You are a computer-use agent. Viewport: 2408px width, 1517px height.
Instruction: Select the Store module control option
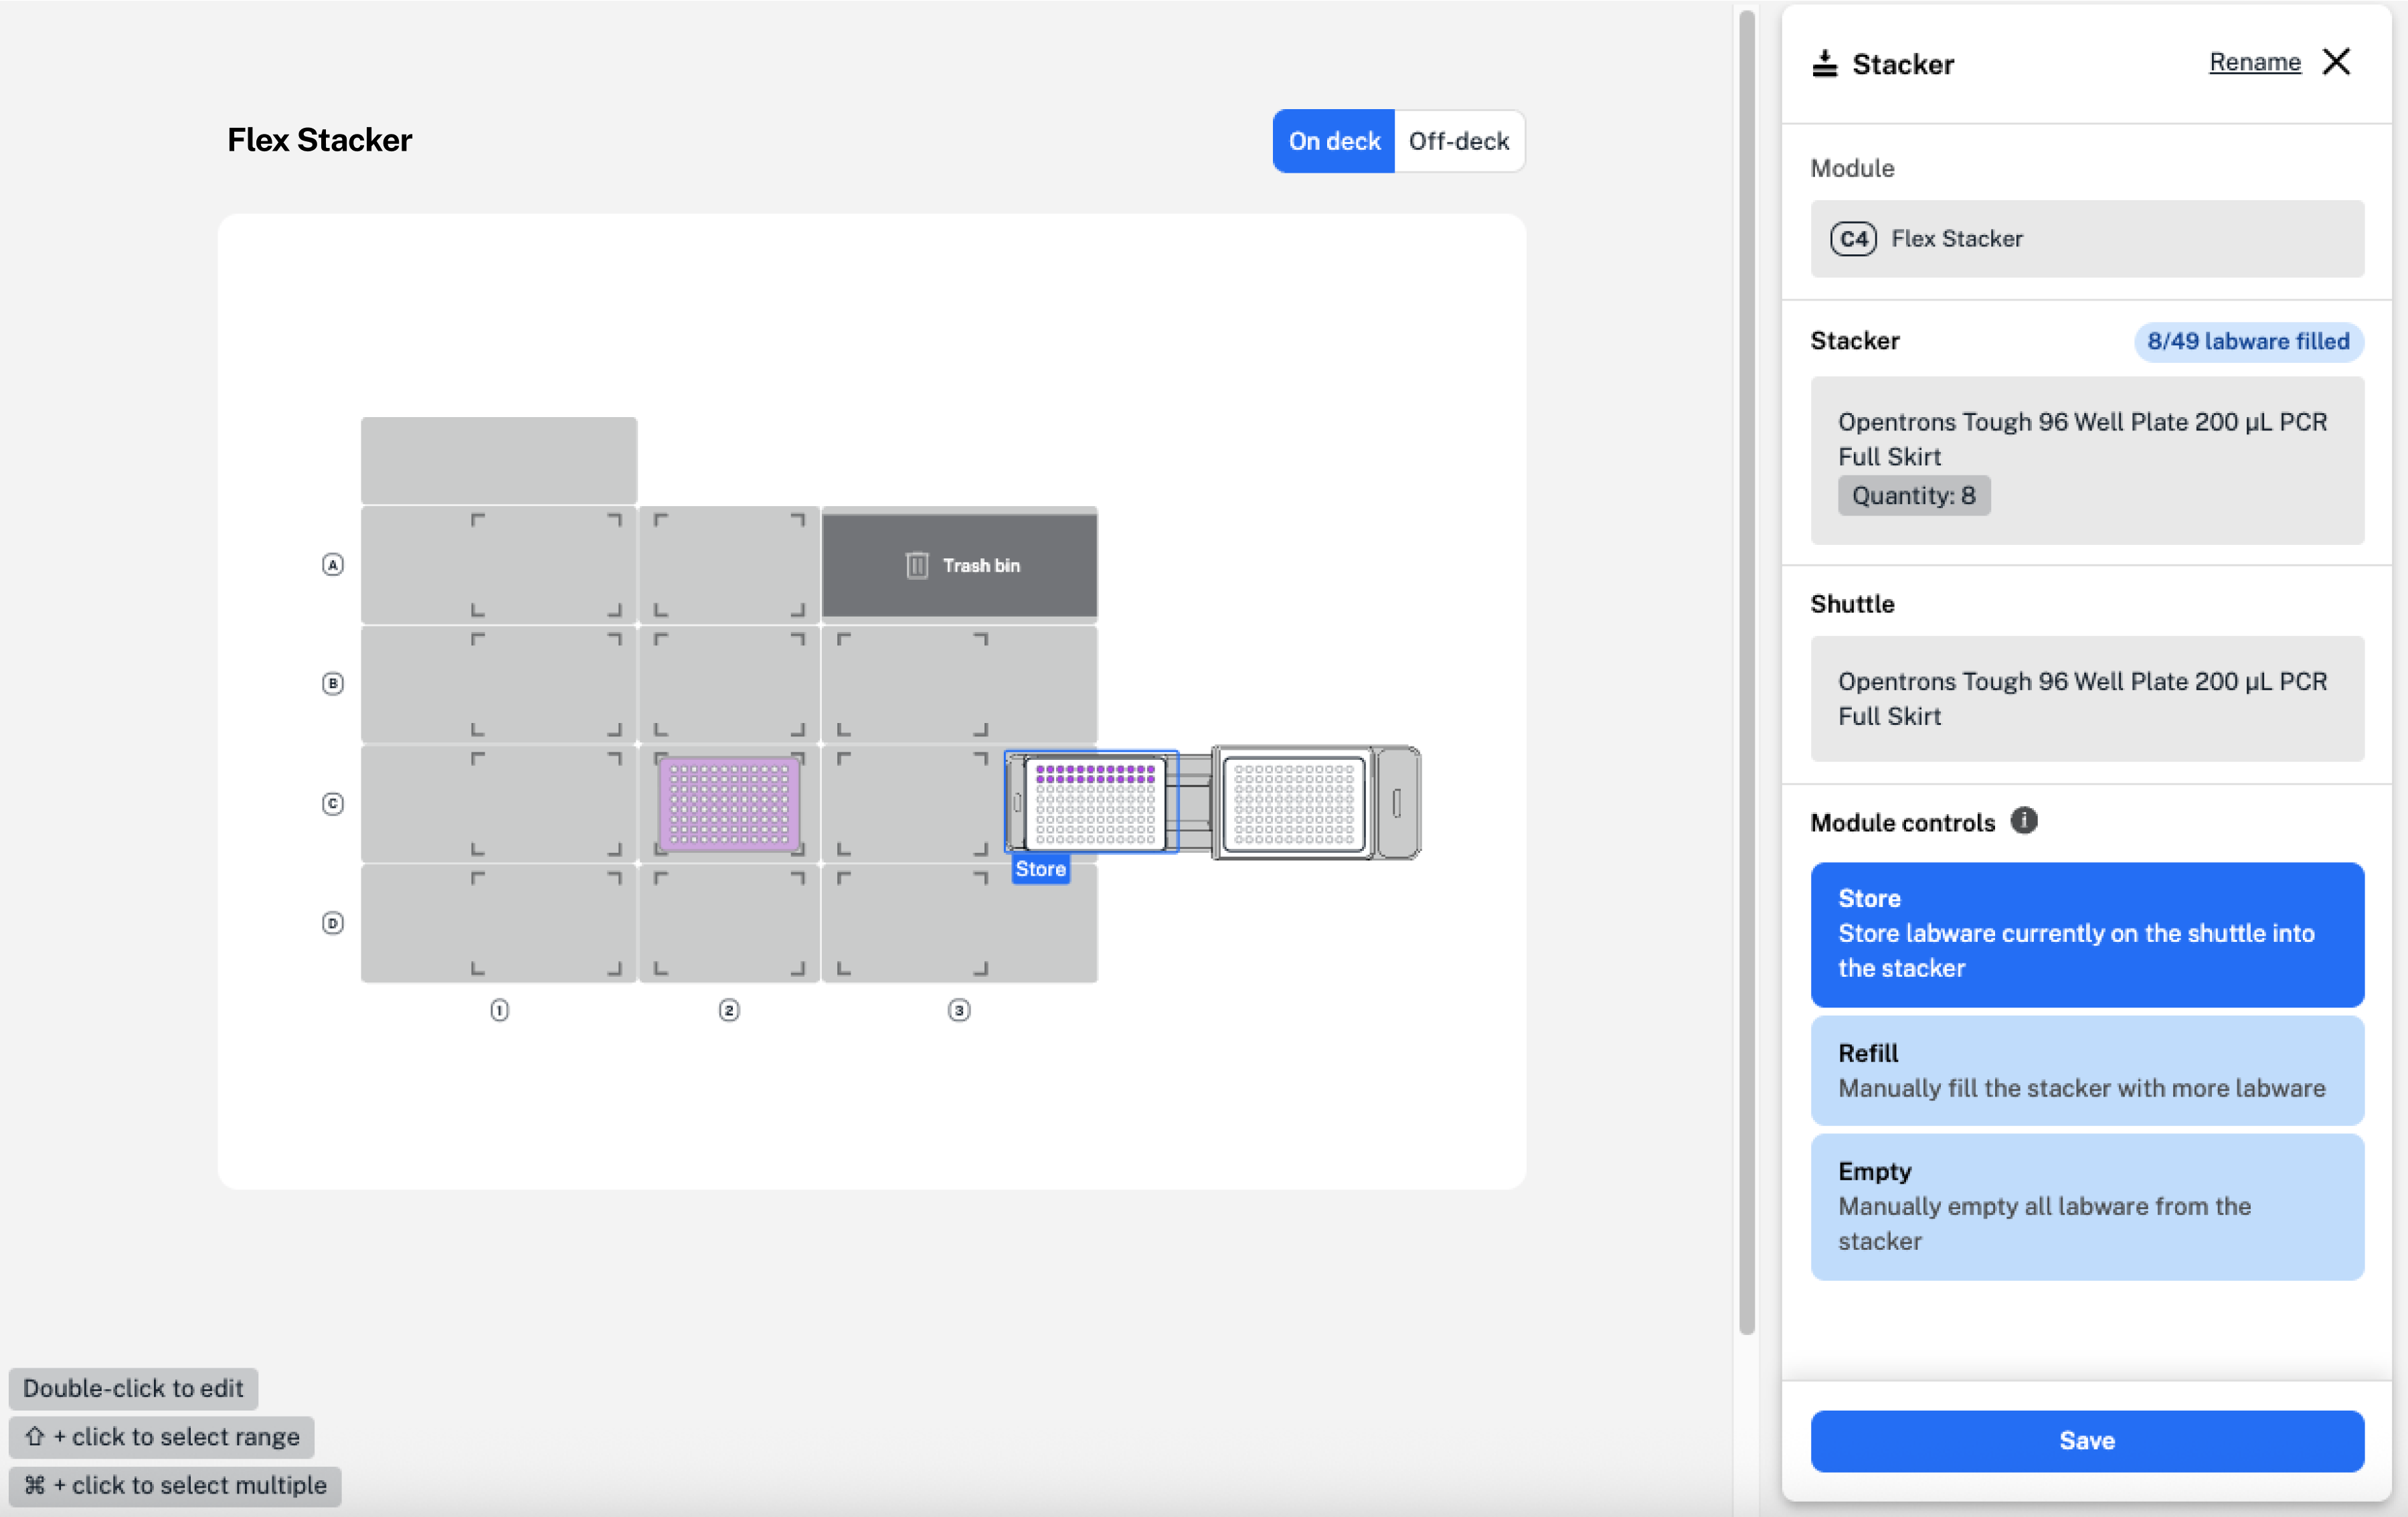(x=2086, y=934)
